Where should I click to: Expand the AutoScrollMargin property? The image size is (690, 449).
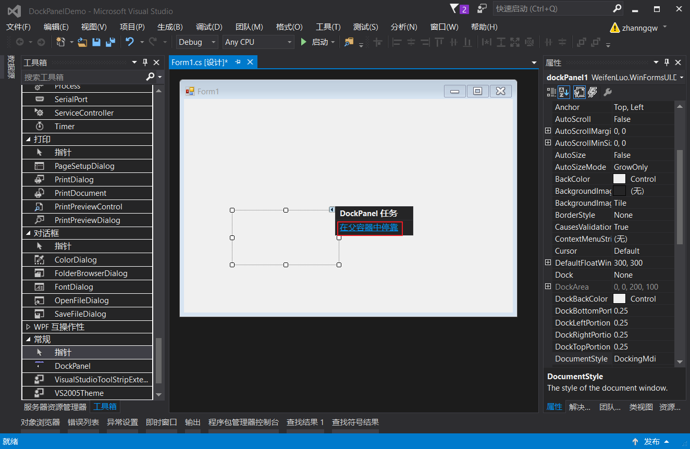(548, 131)
